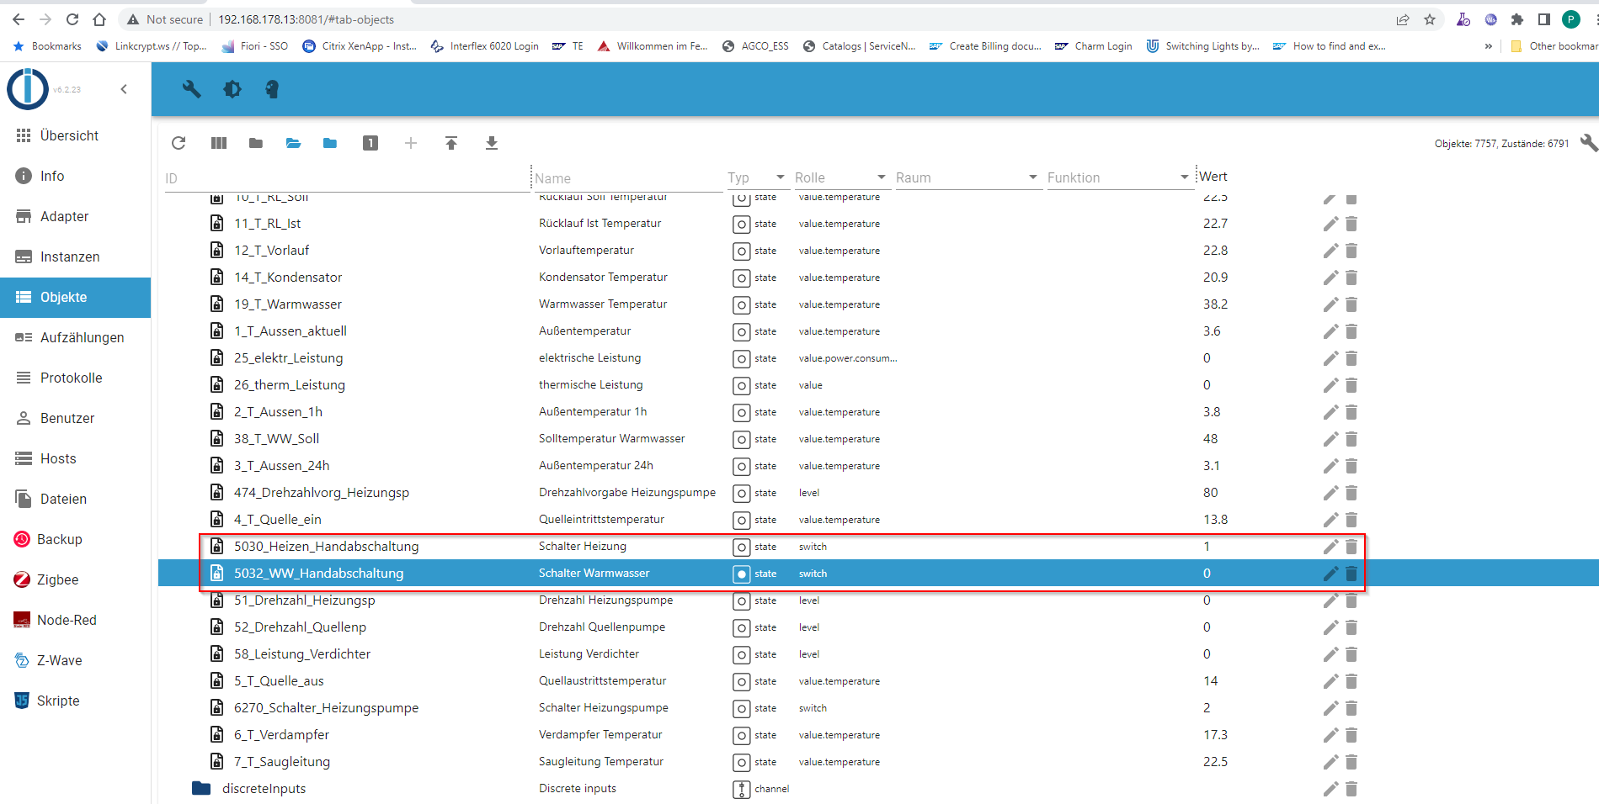Delete object 19_T_Warmwasser trash icon

[x=1351, y=304]
